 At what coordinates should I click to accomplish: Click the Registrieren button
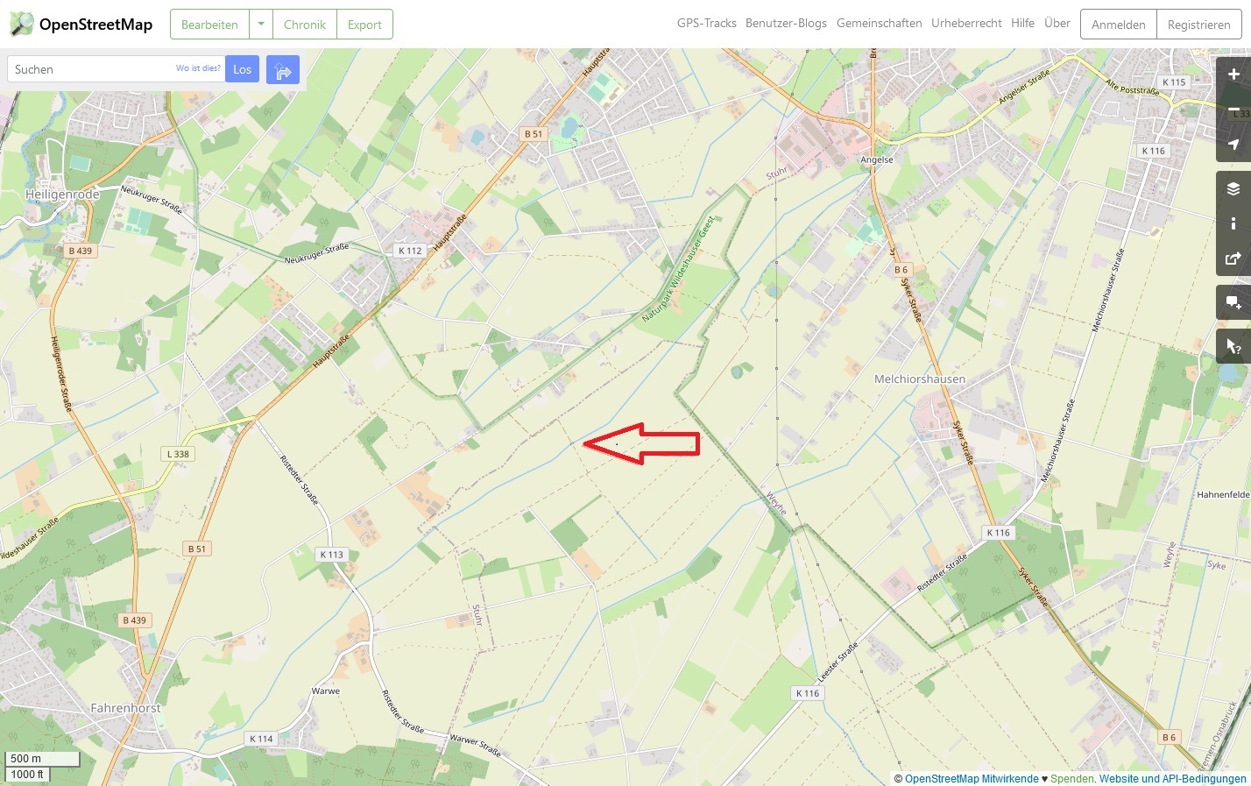(x=1199, y=25)
